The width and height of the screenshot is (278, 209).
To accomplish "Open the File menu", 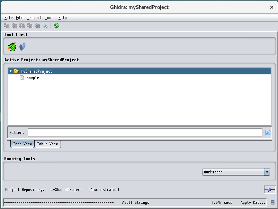I will (x=9, y=18).
